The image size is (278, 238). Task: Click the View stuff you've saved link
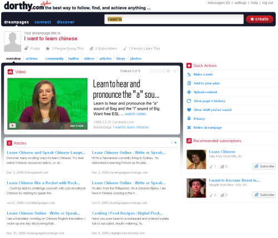(x=212, y=110)
